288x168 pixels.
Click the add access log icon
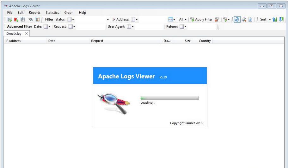pos(10,20)
